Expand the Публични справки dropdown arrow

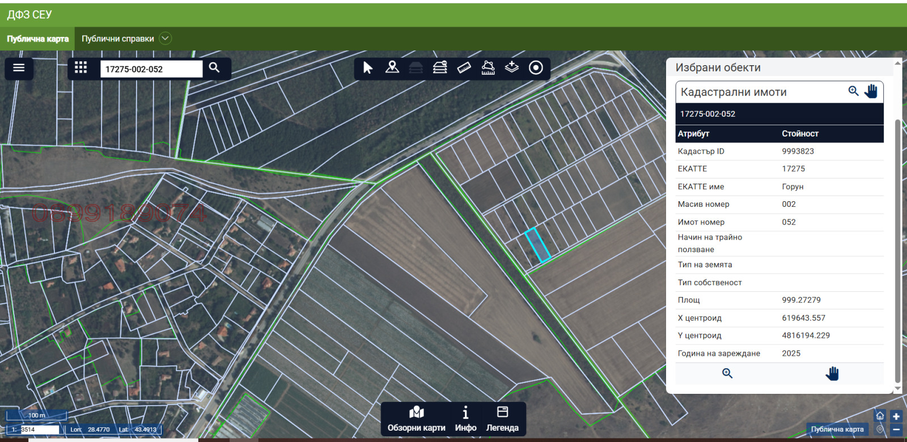pos(165,39)
